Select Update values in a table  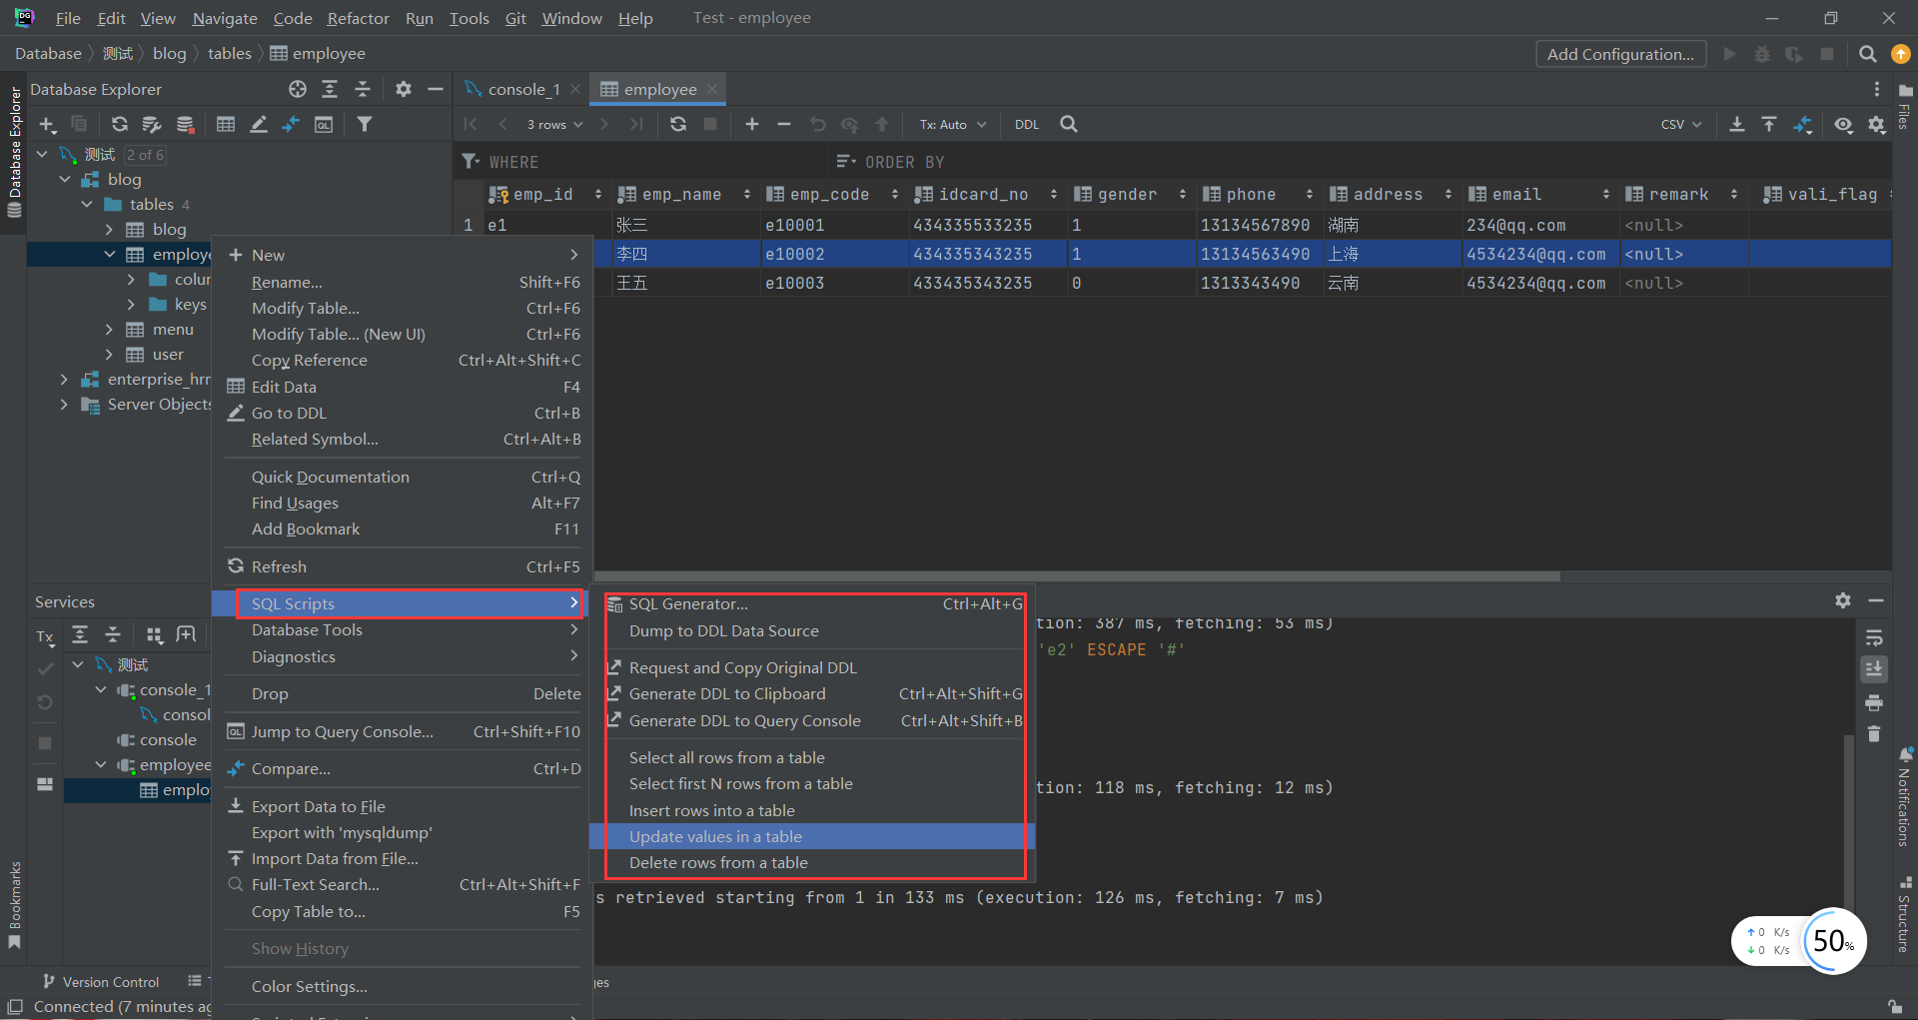point(812,836)
